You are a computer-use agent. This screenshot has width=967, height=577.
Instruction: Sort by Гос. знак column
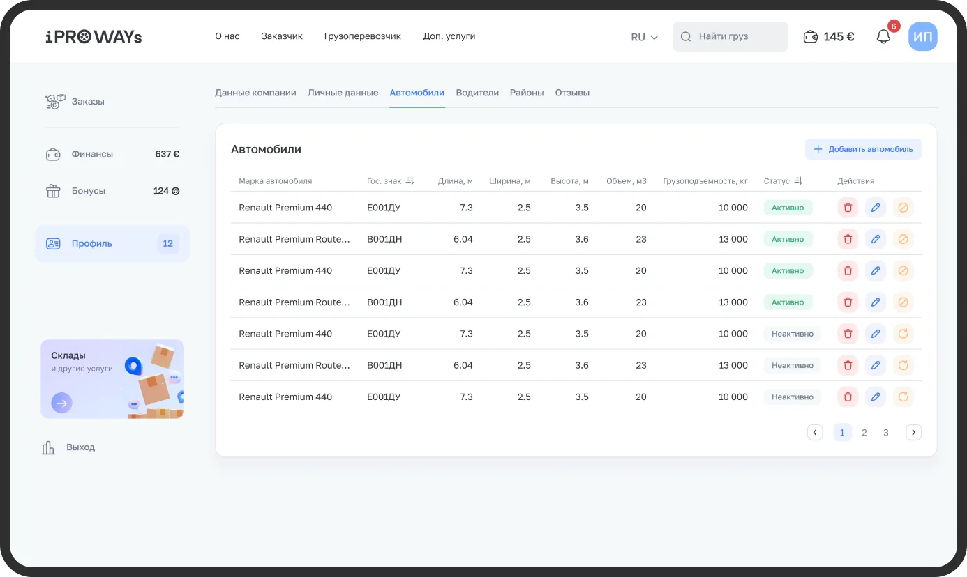click(410, 181)
